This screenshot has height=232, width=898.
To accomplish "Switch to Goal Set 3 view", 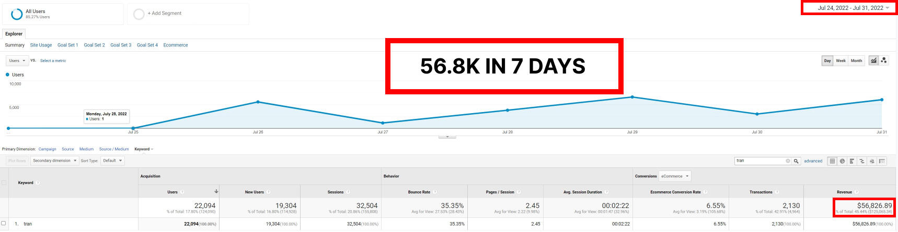I will (x=121, y=45).
